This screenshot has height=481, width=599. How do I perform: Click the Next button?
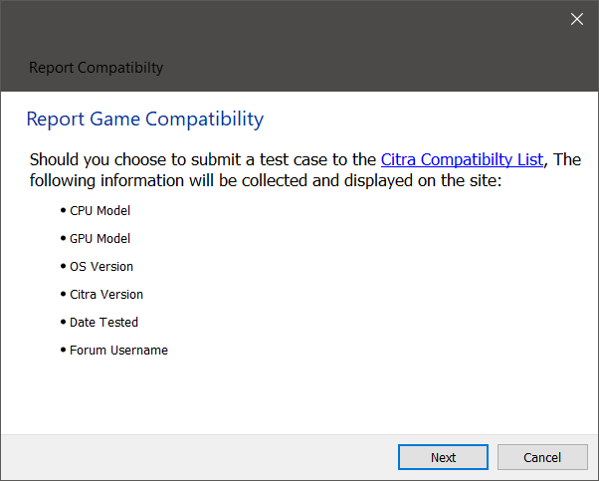[443, 457]
